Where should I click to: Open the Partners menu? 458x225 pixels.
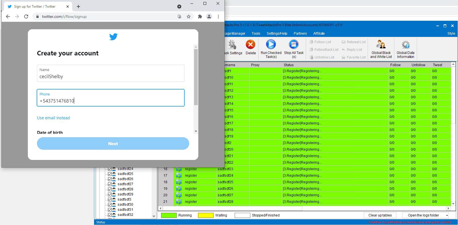tap(300, 34)
